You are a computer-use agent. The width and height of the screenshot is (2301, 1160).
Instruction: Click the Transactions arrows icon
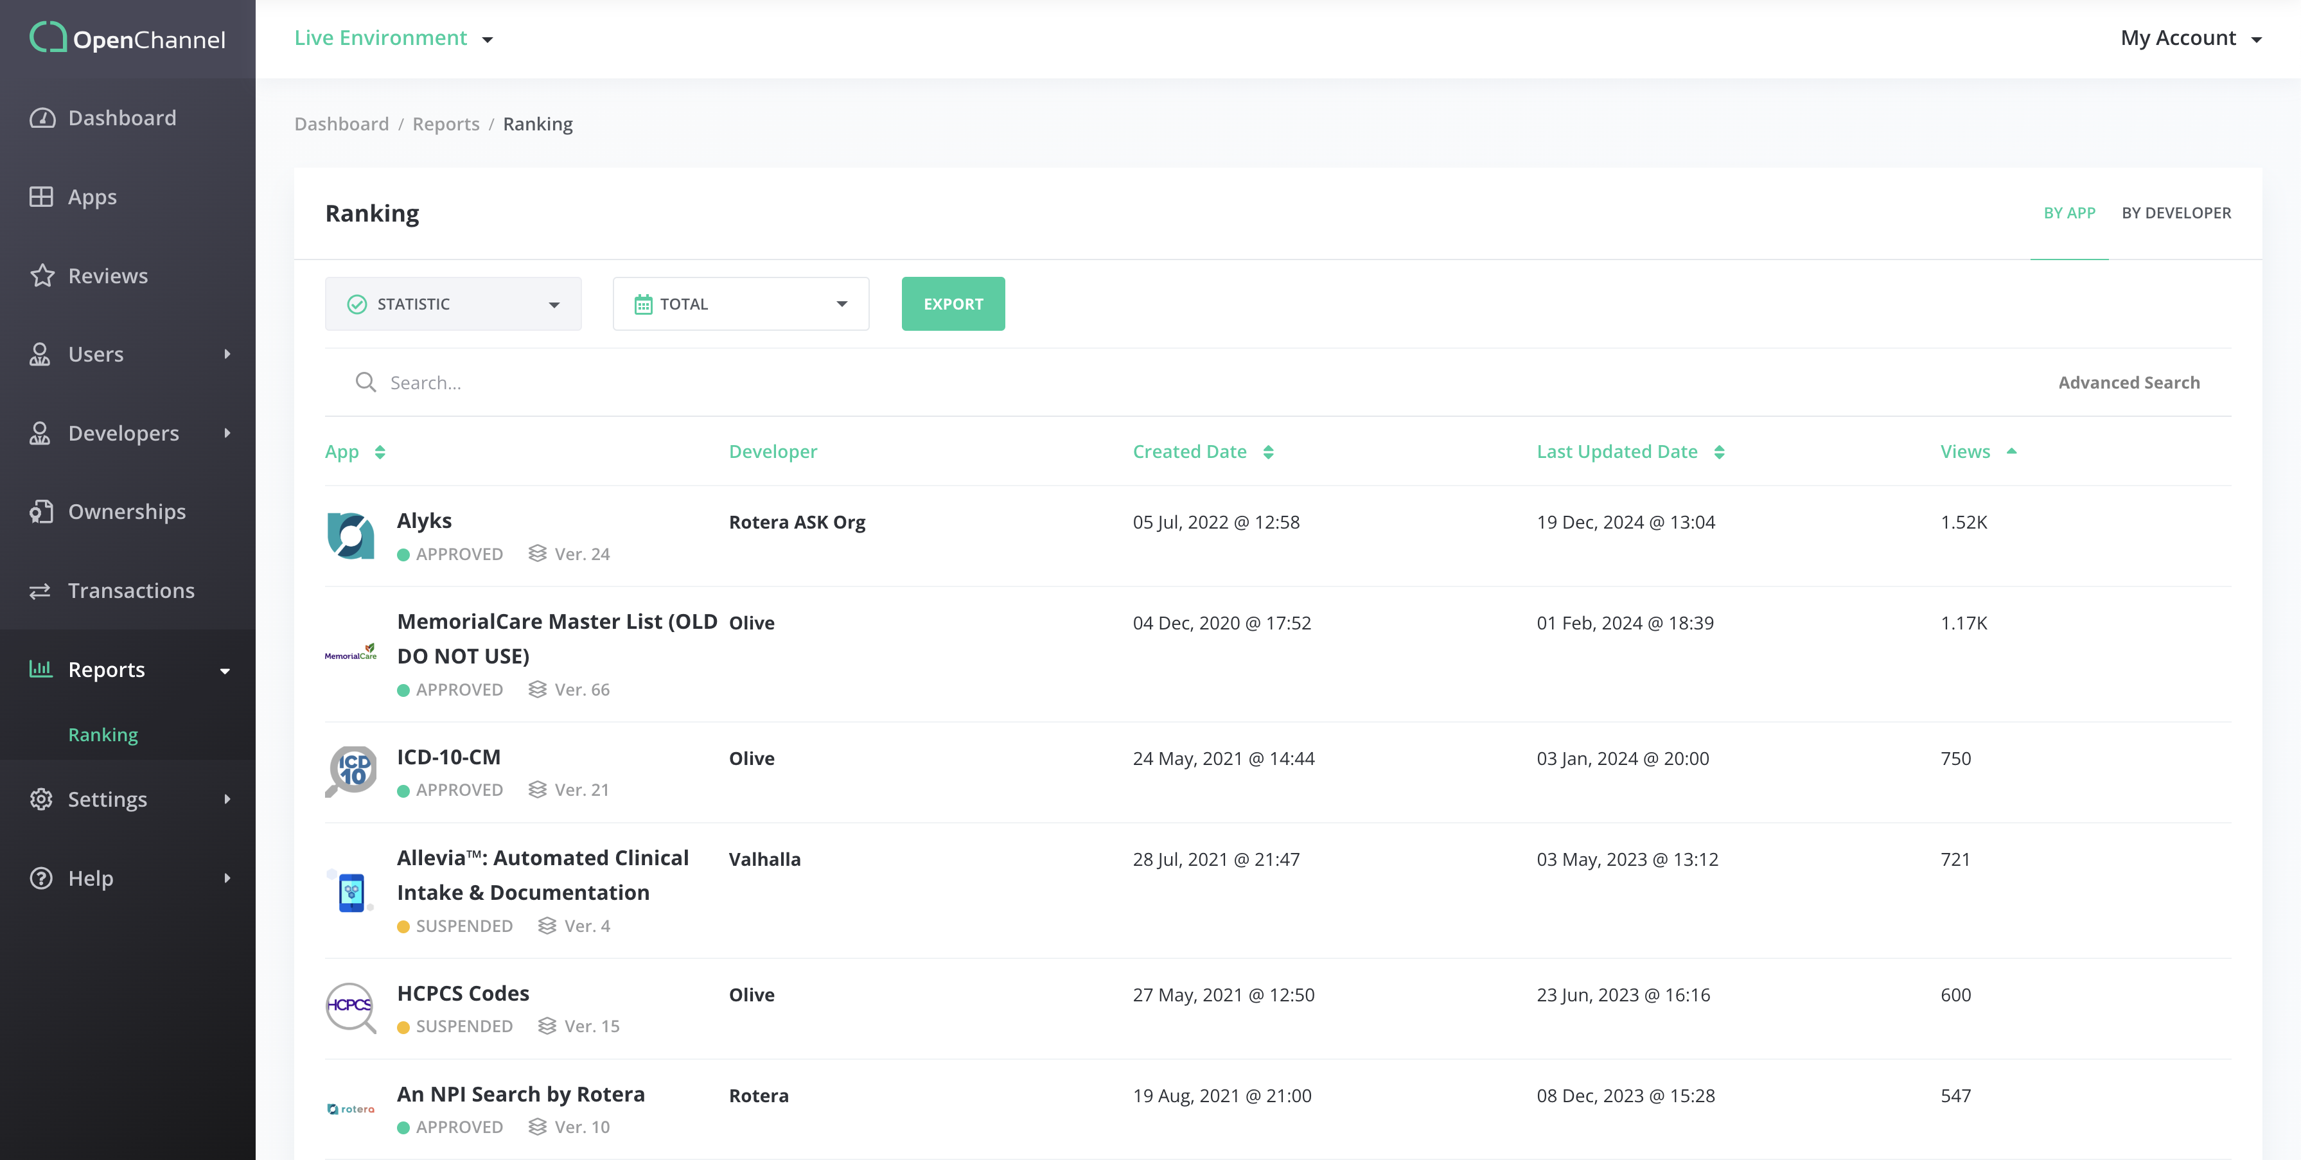40,591
